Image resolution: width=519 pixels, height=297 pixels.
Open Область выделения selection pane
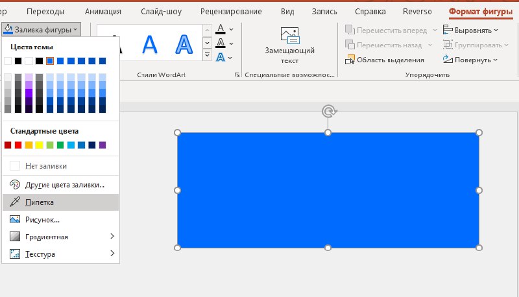[x=385, y=60]
